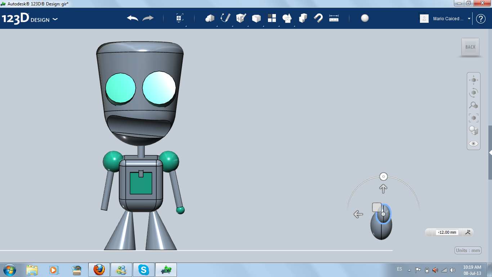492x277 pixels.
Task: Open the Combine tool menu
Action: (x=303, y=18)
